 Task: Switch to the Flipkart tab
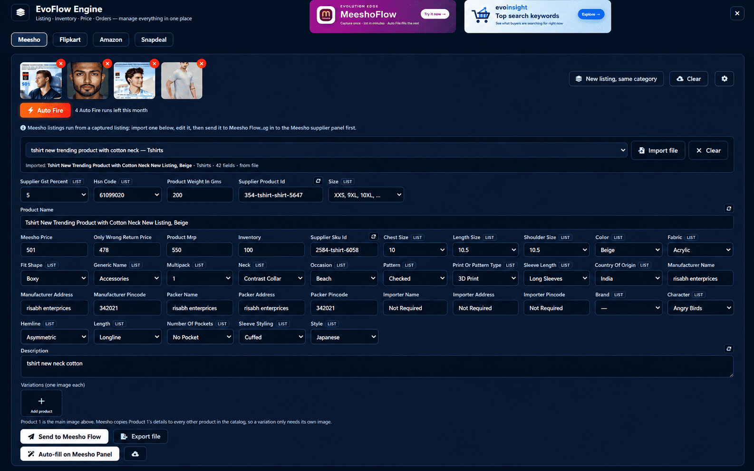70,39
